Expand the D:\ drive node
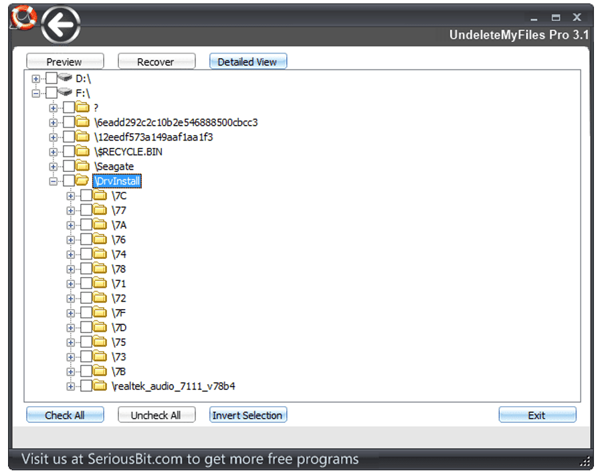The width and height of the screenshot is (602, 473). pos(36,79)
